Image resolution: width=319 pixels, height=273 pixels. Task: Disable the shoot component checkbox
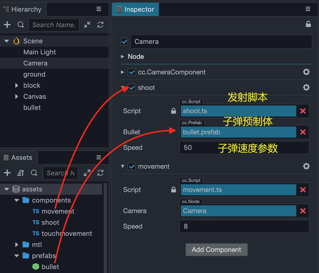tap(131, 87)
